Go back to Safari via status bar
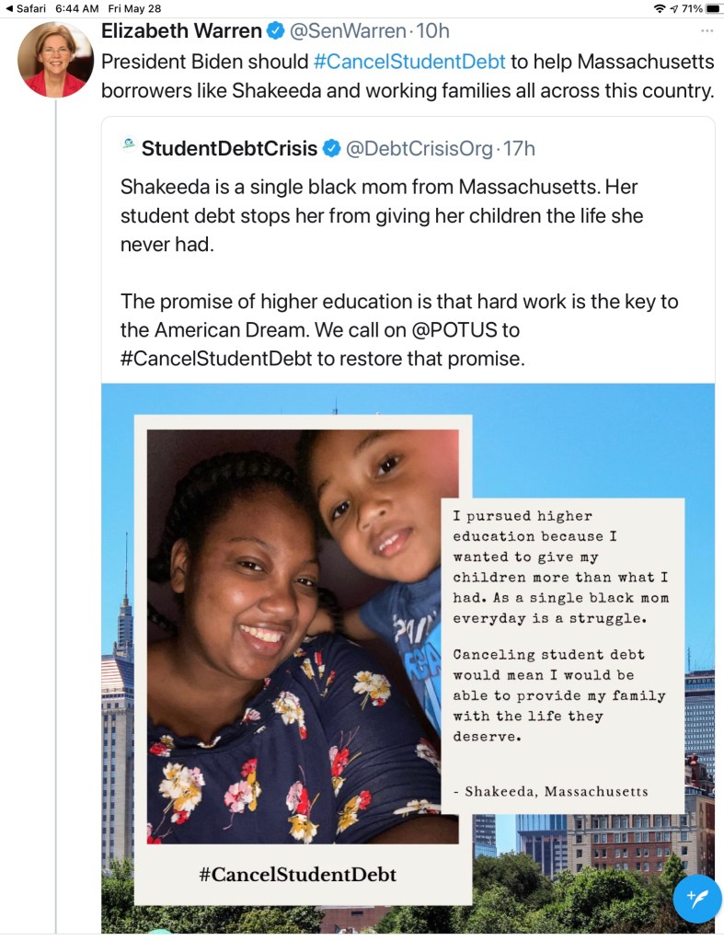The height and width of the screenshot is (941, 724). coord(25,8)
